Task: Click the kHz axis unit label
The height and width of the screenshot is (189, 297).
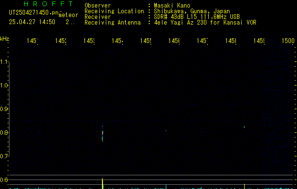Action: pyautogui.click(x=4, y=39)
